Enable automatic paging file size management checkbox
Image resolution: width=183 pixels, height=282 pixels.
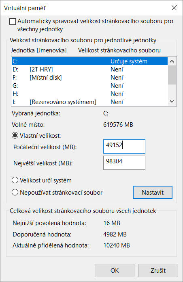(x=13, y=22)
